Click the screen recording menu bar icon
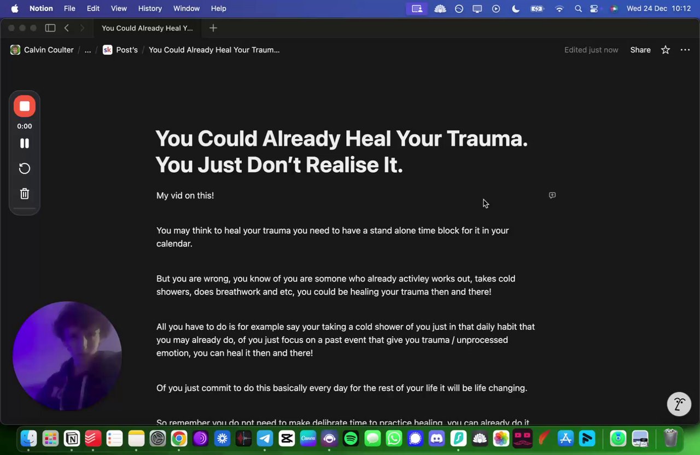 [417, 8]
